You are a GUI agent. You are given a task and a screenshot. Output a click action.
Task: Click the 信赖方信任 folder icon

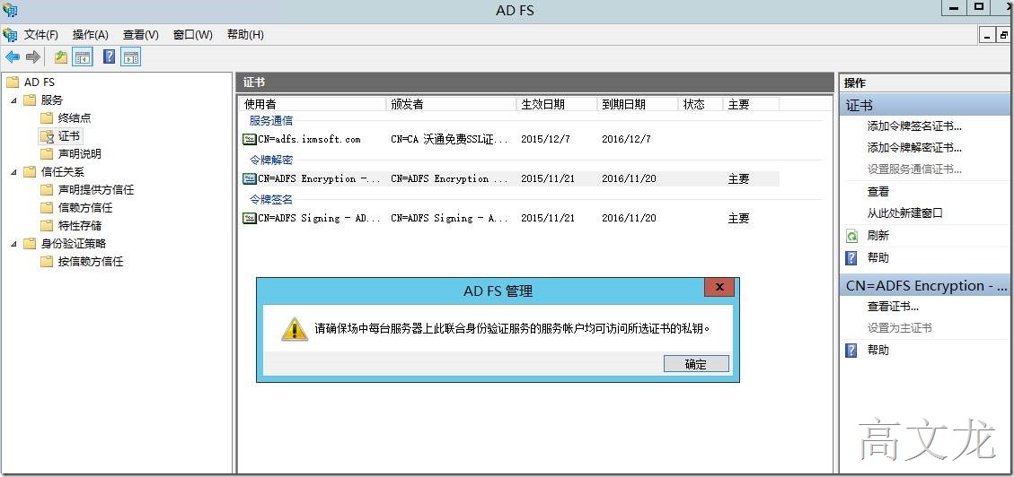pyautogui.click(x=47, y=208)
